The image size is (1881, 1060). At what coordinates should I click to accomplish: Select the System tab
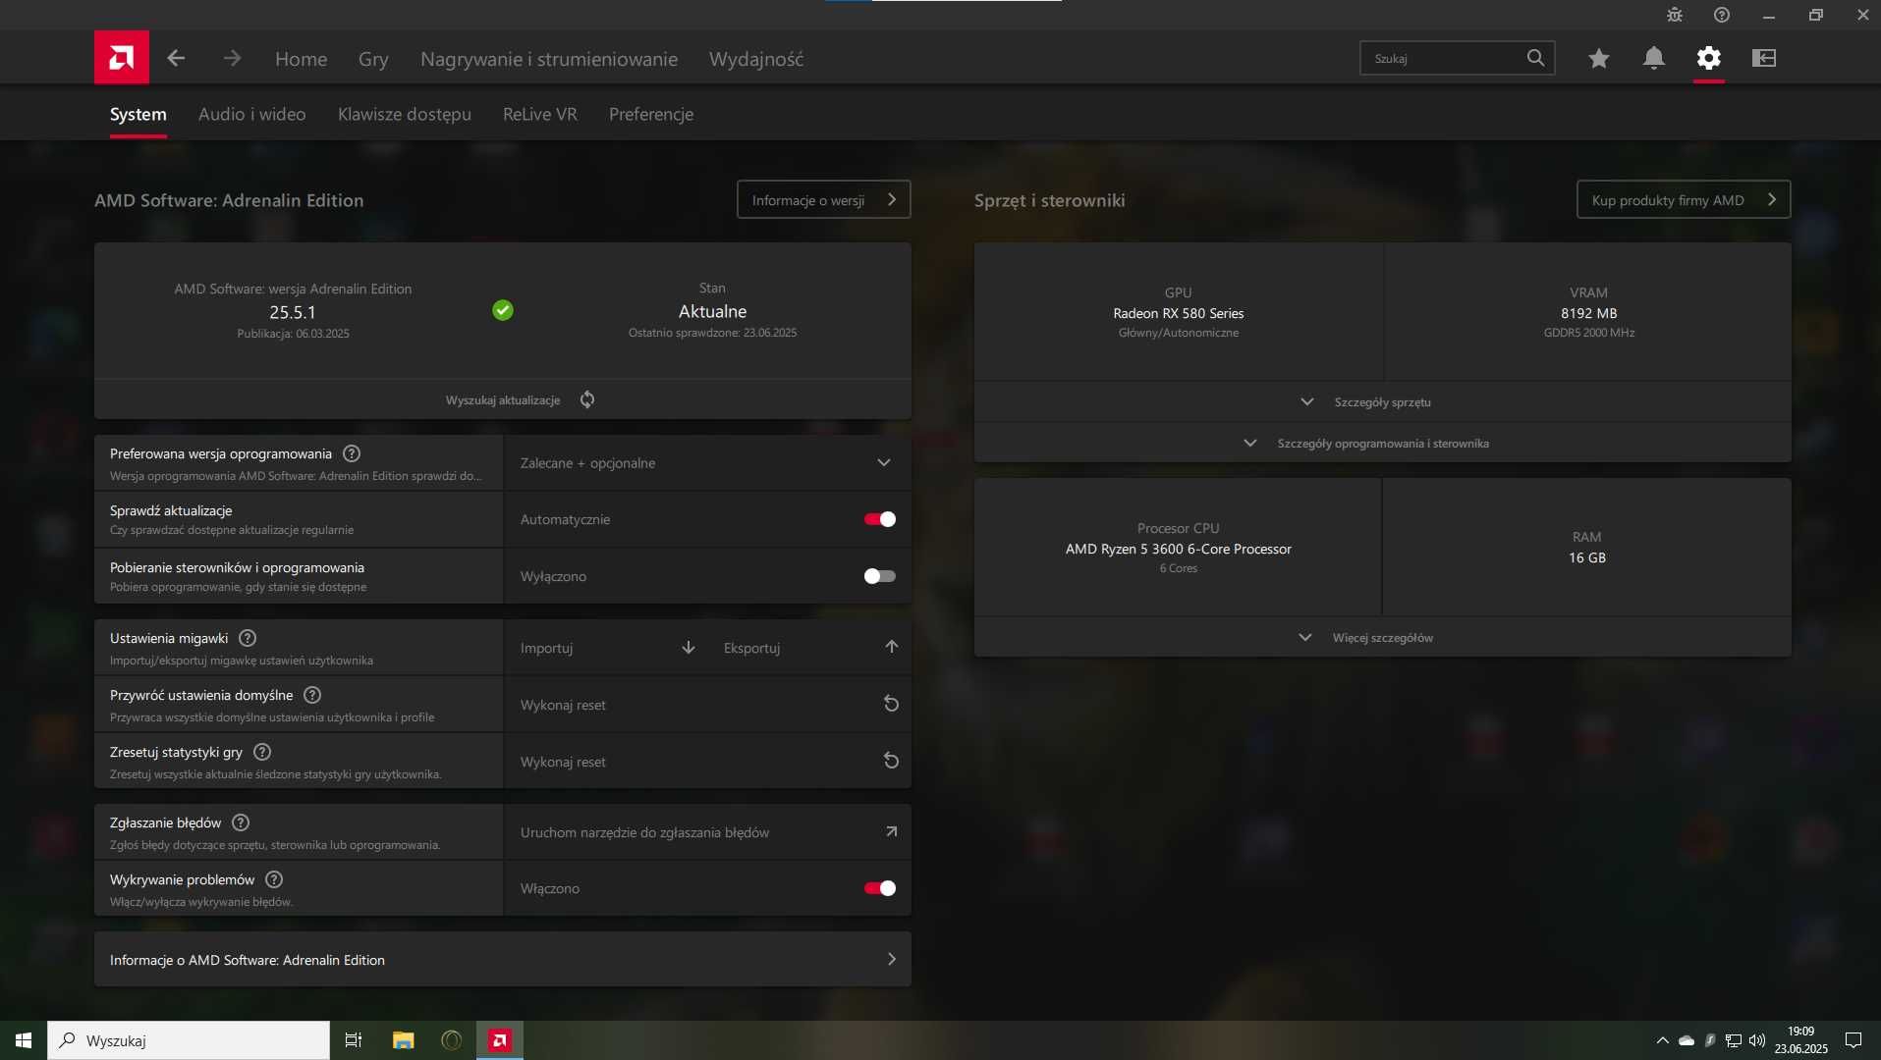tap(138, 114)
